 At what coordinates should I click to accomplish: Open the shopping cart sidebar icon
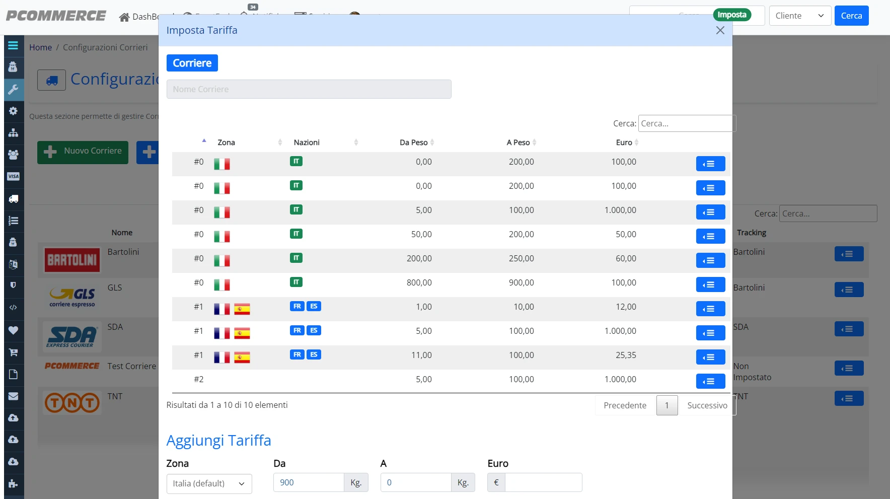click(13, 352)
